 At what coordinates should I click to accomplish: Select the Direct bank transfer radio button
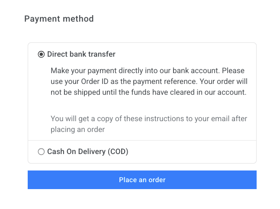tap(41, 55)
